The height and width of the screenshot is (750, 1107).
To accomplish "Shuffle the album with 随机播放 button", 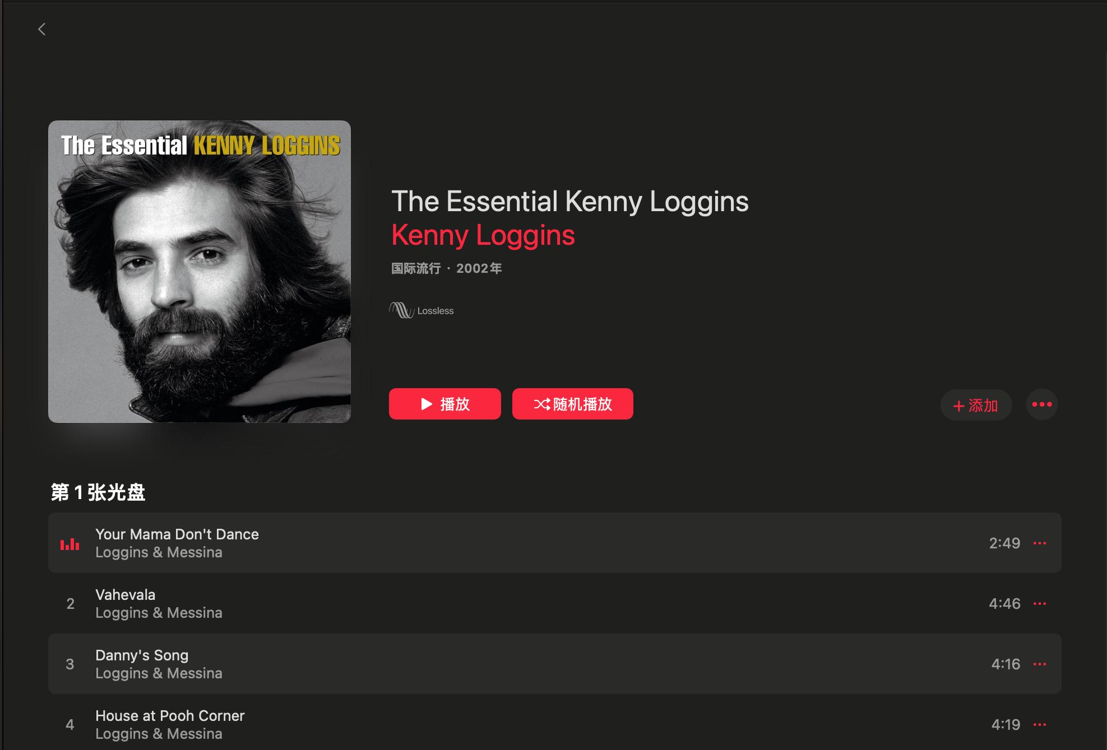I will pos(573,404).
